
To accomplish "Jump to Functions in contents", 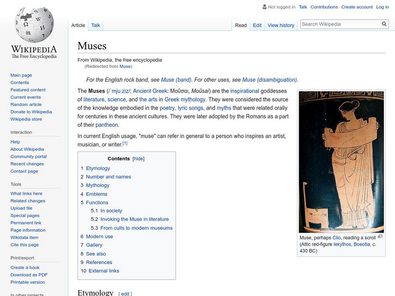I will click(97, 202).
